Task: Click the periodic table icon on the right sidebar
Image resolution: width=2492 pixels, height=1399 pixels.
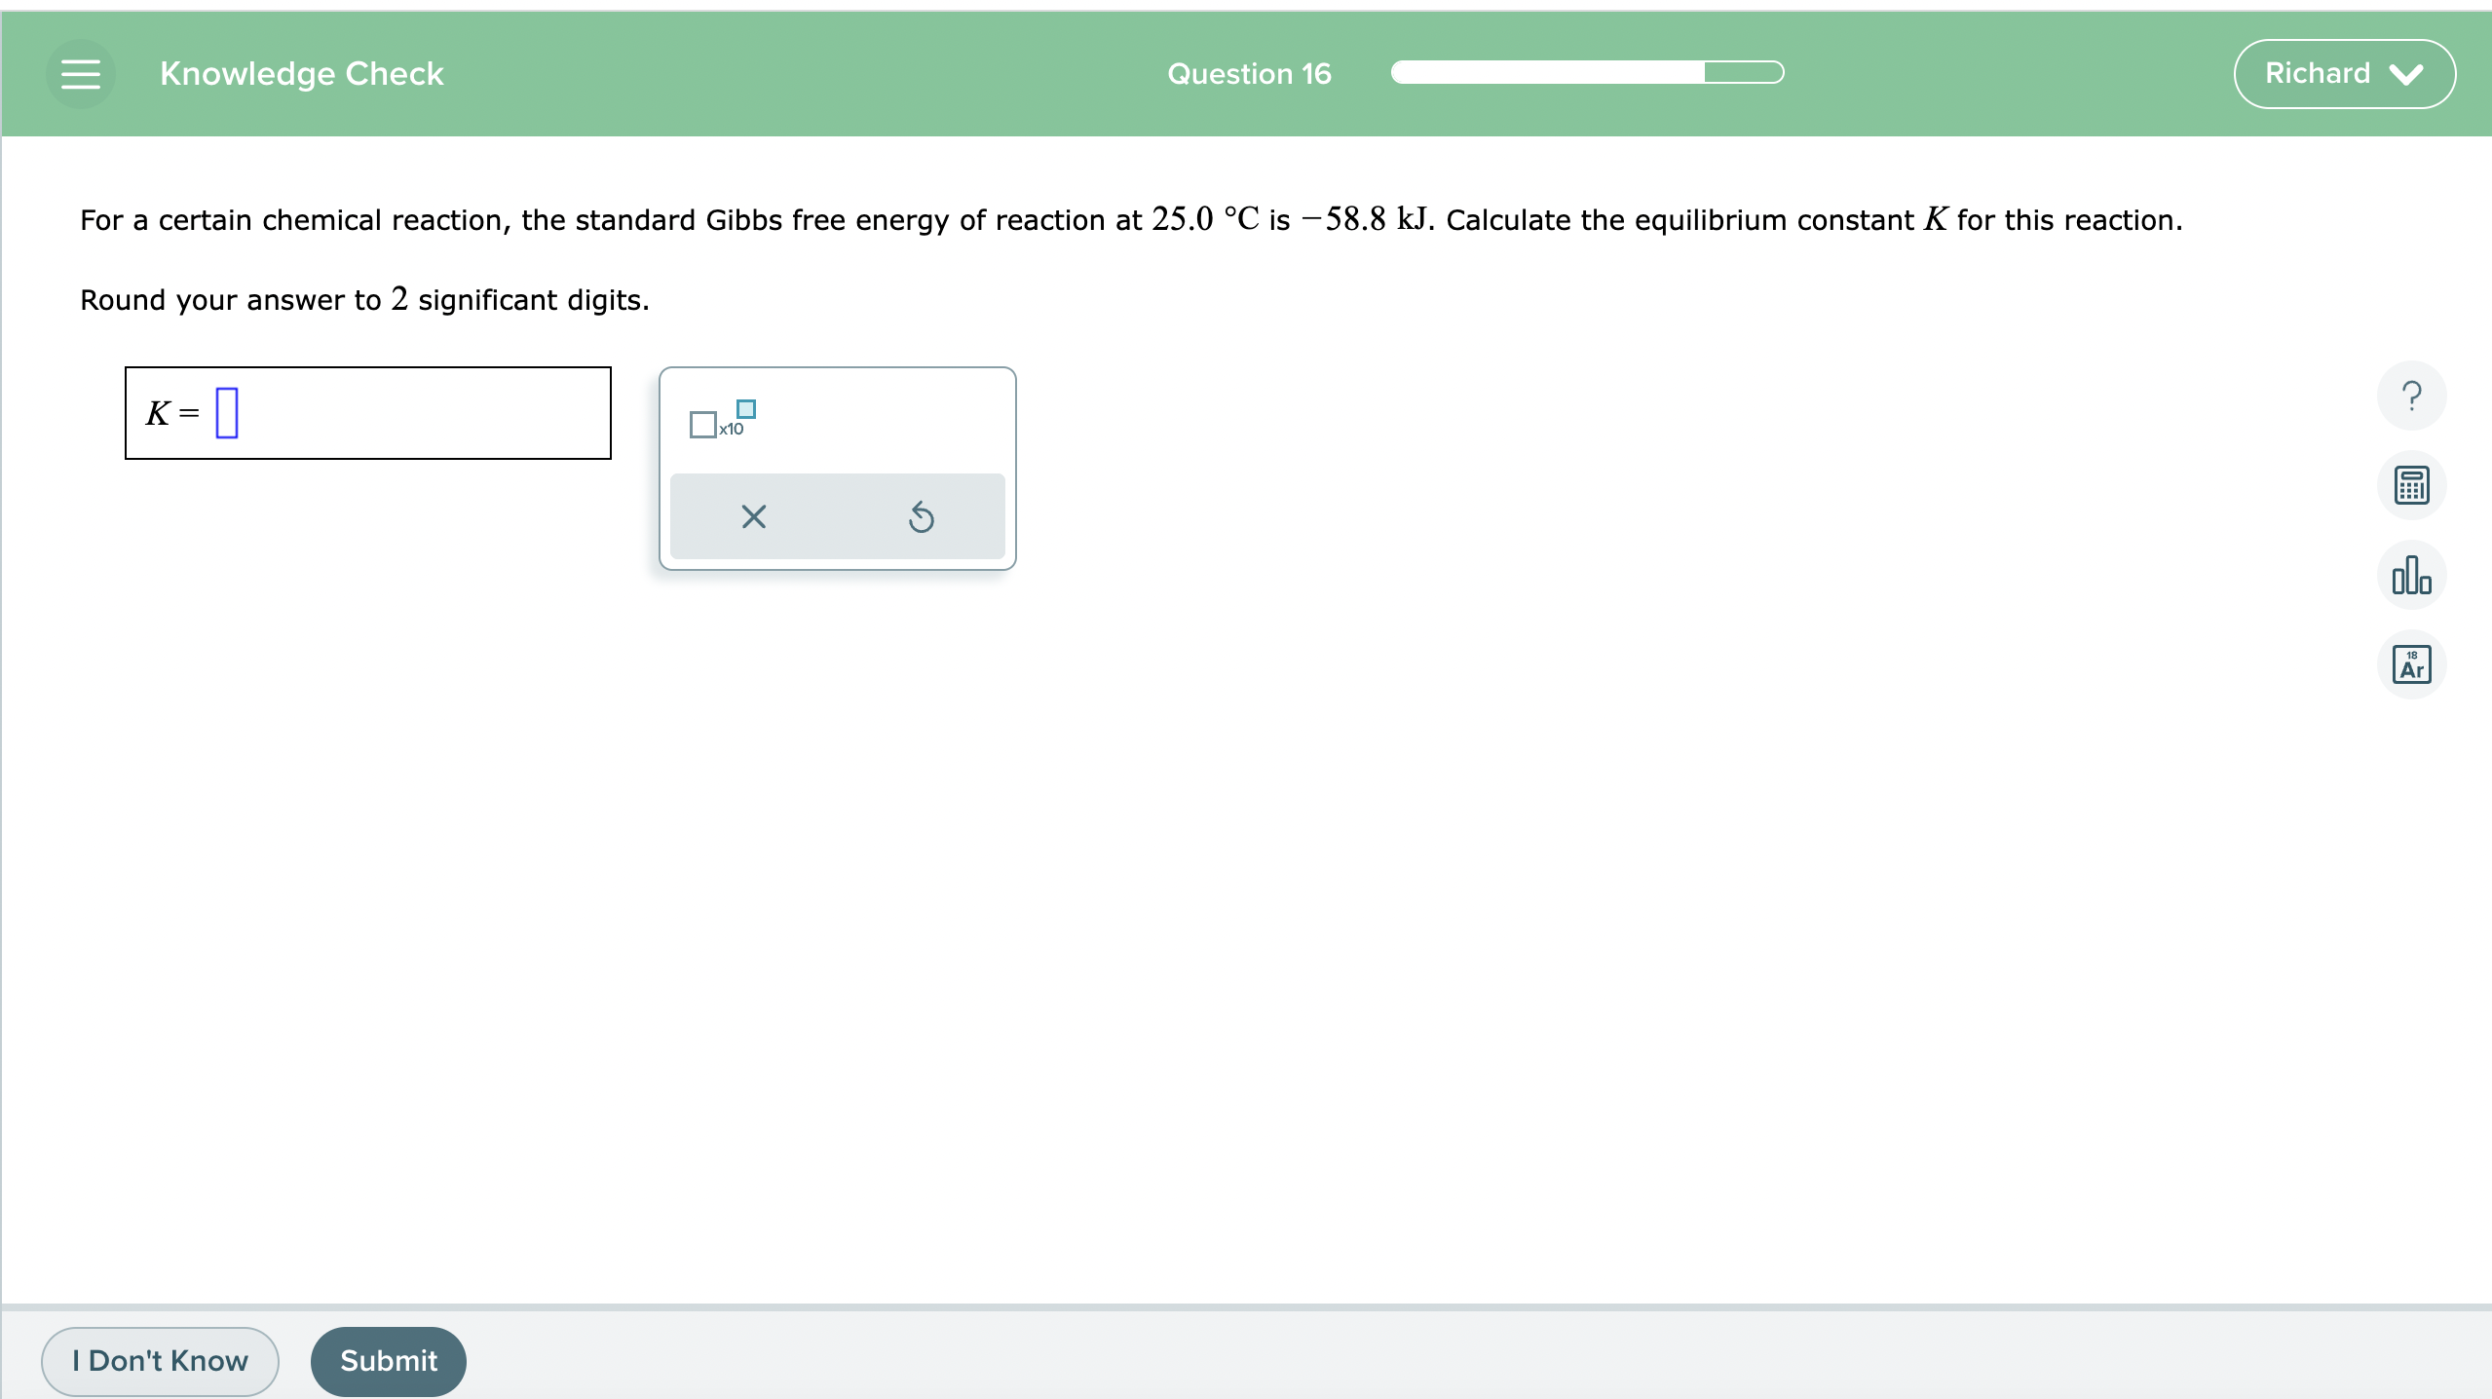Action: (x=2413, y=667)
